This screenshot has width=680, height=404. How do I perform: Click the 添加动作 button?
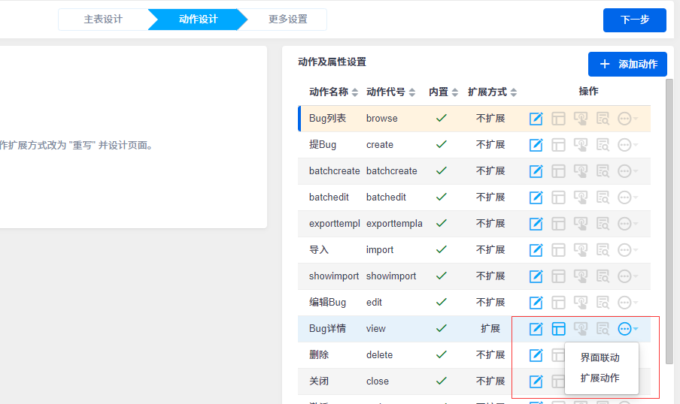click(x=627, y=65)
